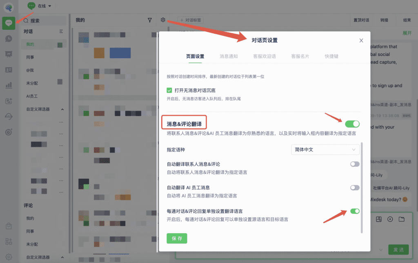Image resolution: width=418 pixels, height=263 pixels.
Task: Open the chat conversations sidebar icon
Action: coord(9,23)
